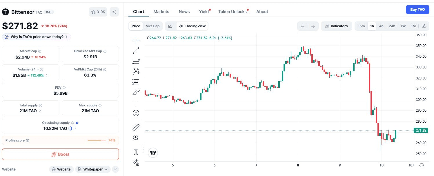Select the text annotation tool

tap(136, 103)
